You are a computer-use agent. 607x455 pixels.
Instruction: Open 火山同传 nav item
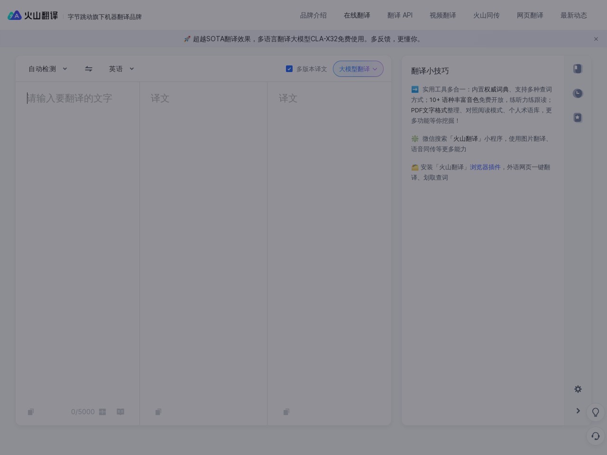[x=487, y=15]
